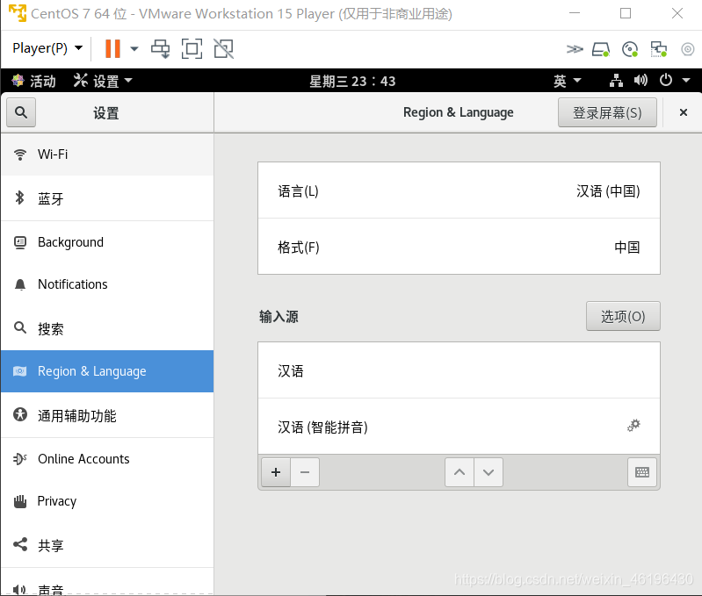Click the Privacy hand icon
The image size is (702, 596).
(x=19, y=502)
